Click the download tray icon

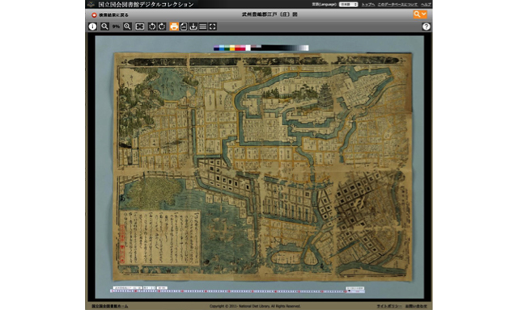coord(193,27)
